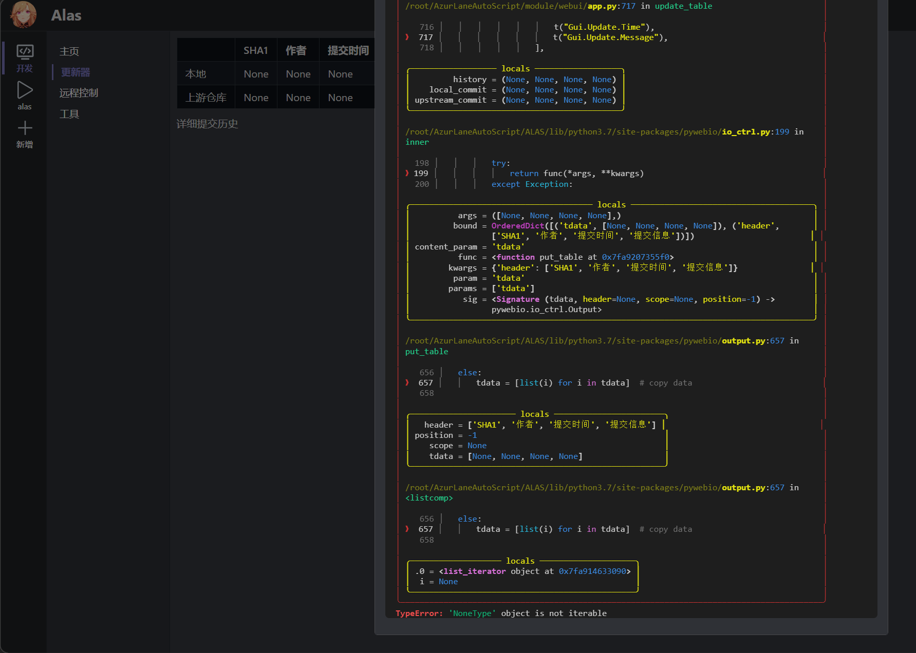Click the Alas title in the header
Screen dimensions: 916x653
click(65, 15)
